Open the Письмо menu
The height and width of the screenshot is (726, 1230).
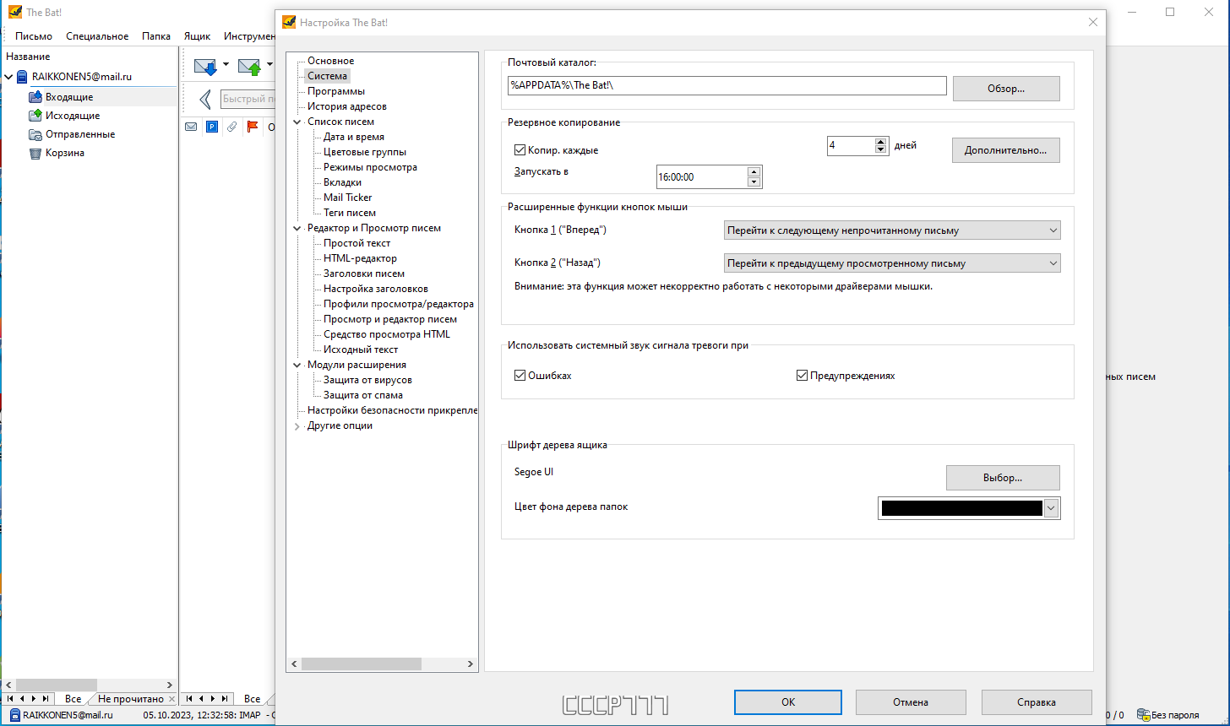[34, 36]
